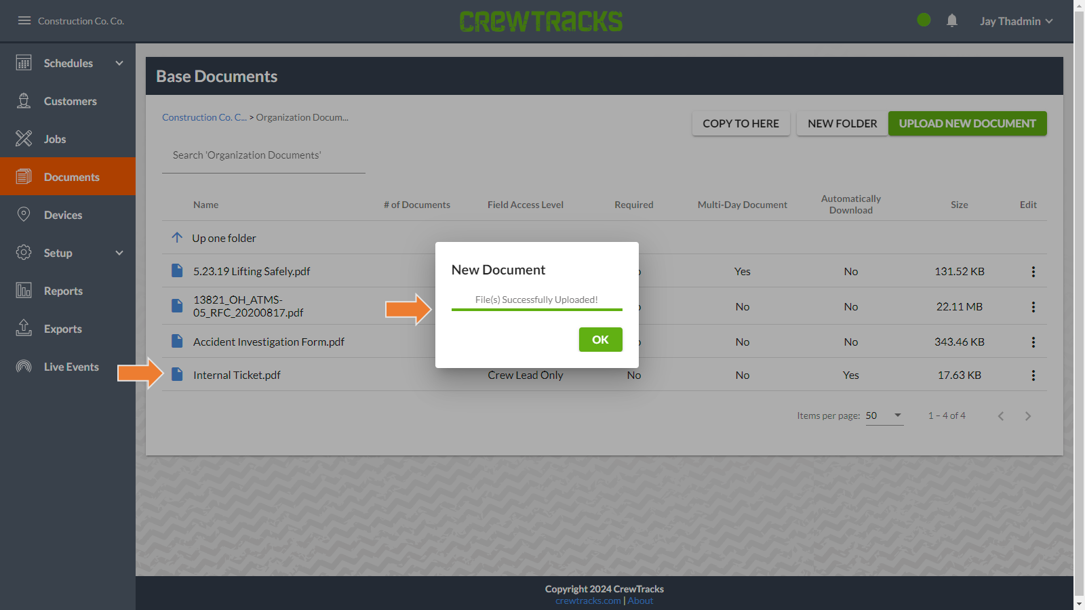Screen dimensions: 1085x610
Task: Sort by the Size column header
Action: 959,205
